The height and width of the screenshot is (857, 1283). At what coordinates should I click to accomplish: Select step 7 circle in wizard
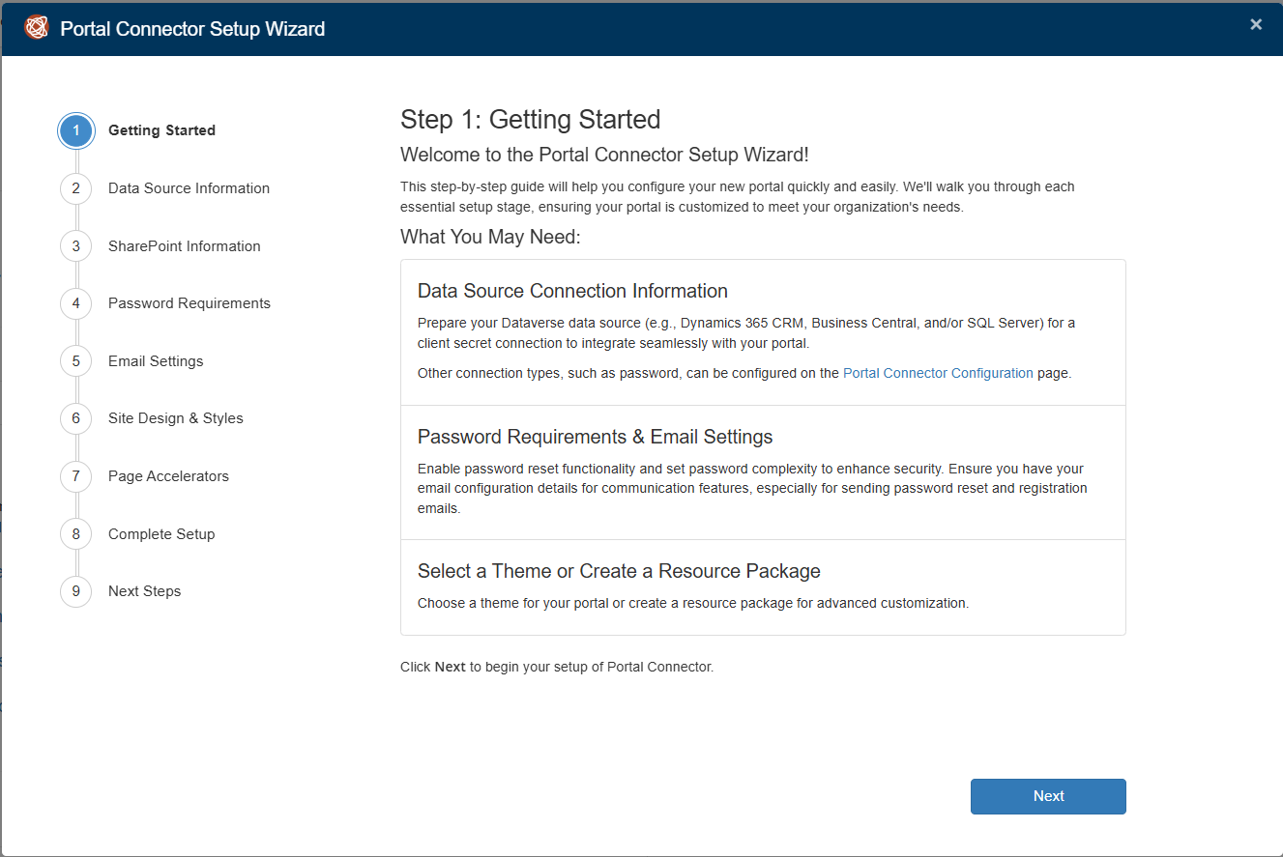click(76, 476)
